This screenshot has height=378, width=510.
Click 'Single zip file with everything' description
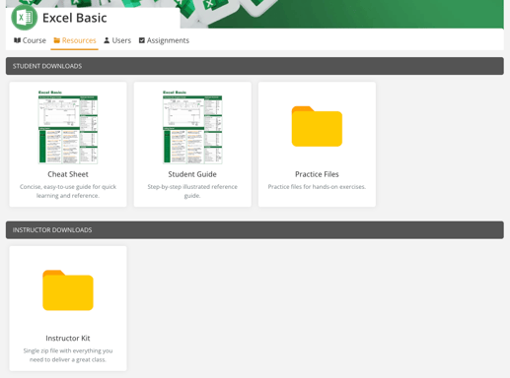(68, 355)
